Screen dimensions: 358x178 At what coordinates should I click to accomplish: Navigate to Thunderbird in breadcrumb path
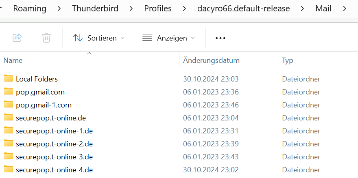(x=95, y=8)
